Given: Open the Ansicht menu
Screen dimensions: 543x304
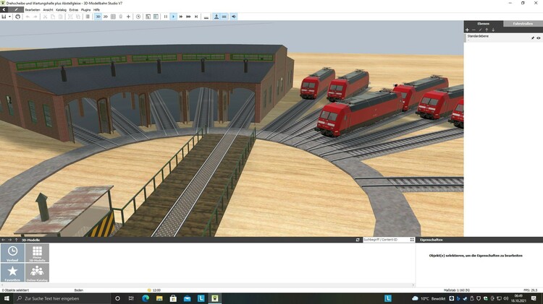Looking at the screenshot, I should (48, 9).
